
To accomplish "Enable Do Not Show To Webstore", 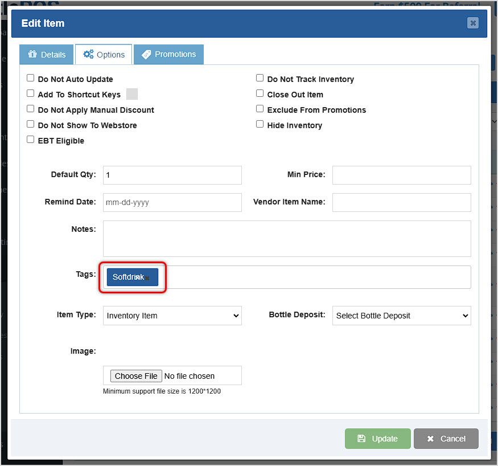I will [30, 123].
